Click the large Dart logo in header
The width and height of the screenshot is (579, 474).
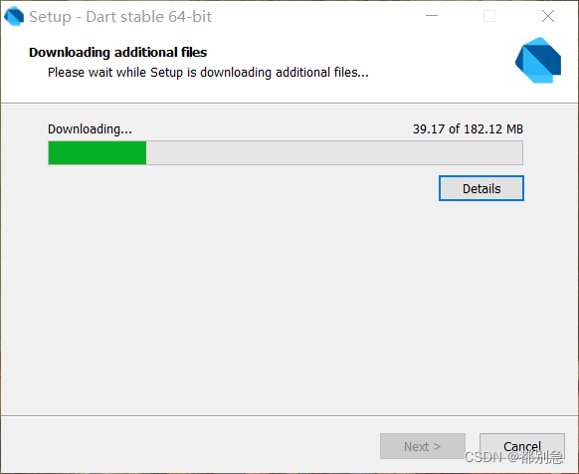538,61
